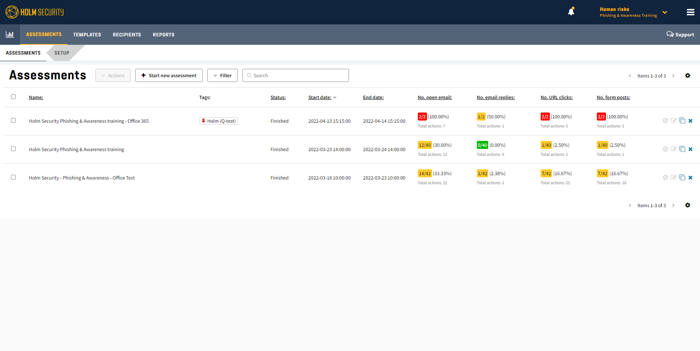Expand the Human risks product dropdown
This screenshot has width=700, height=351.
[634, 12]
